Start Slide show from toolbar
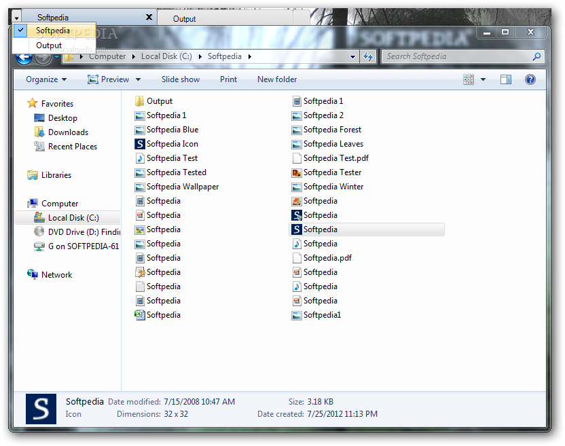 pos(180,79)
